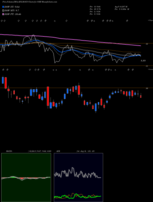This screenshot has width=153, height=202.
Task: Click the 'Avg V: 0.237 M' volume text
Action: (121, 7)
